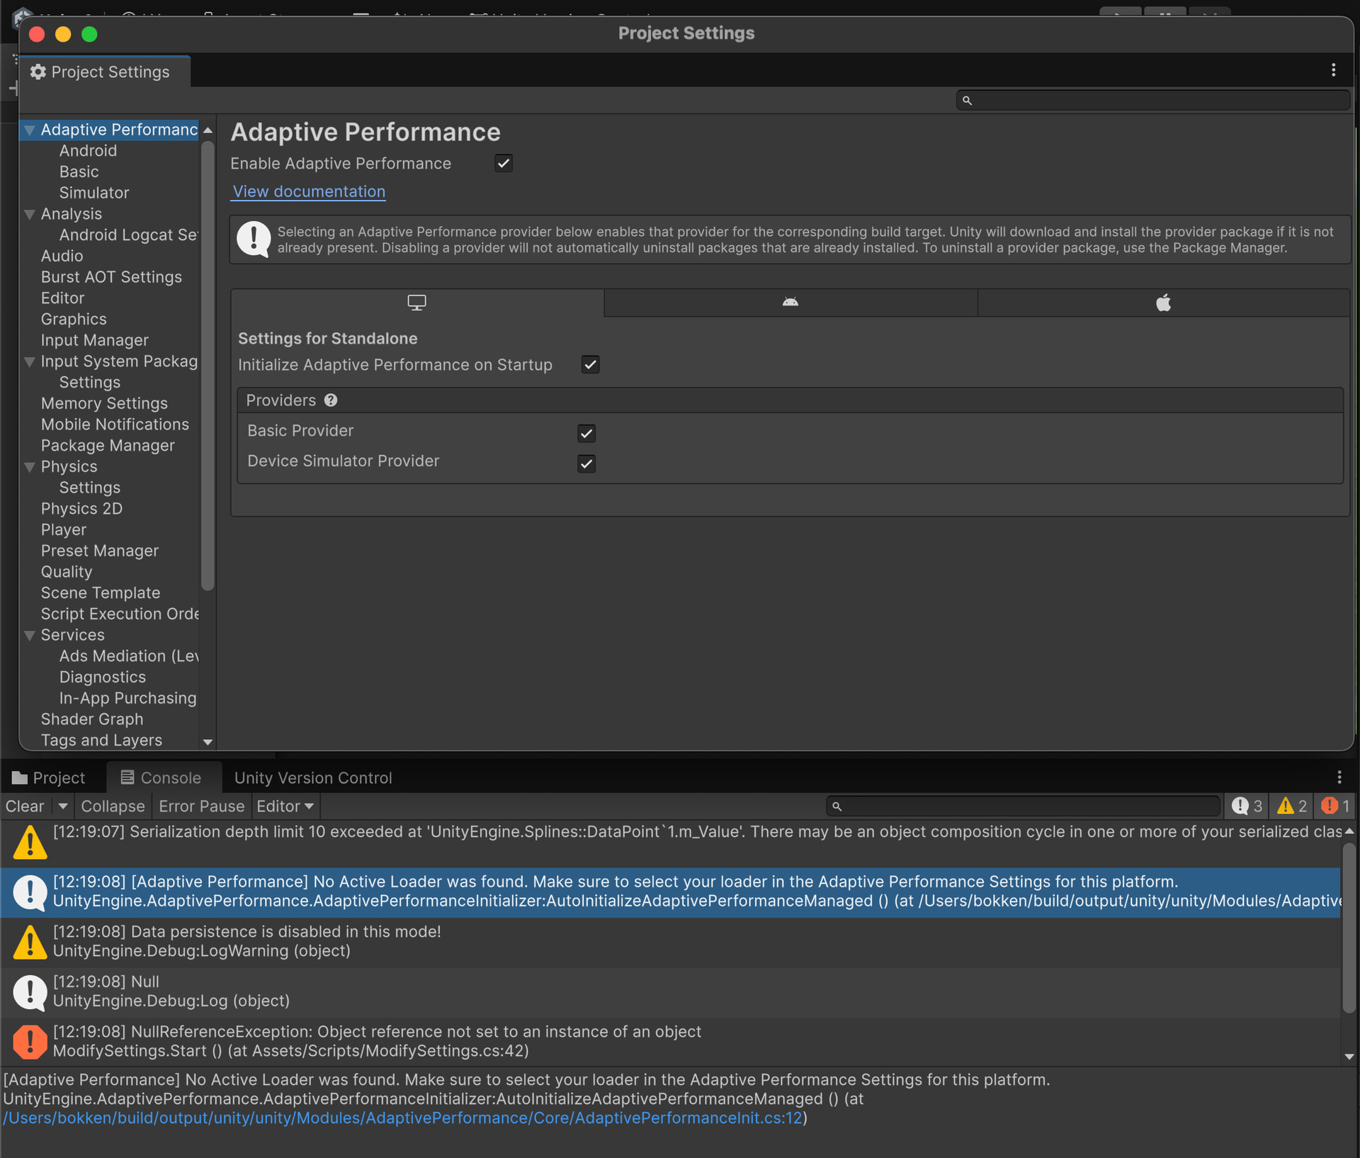Collapse the Physics section in the sidebar
Screen dimensions: 1360x1158
tap(29, 466)
